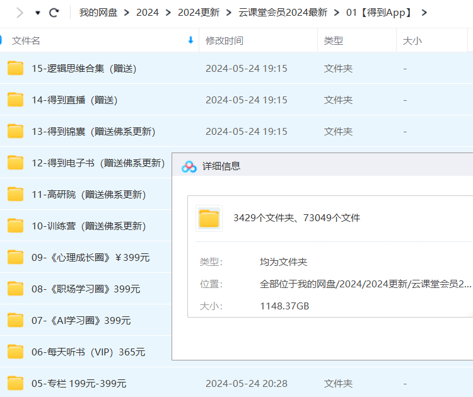Click the refresh icon
The image size is (473, 397).
click(x=54, y=13)
